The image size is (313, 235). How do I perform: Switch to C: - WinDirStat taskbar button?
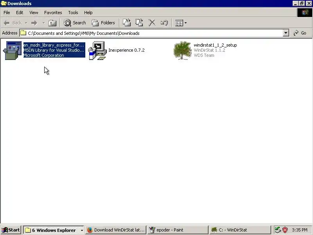[x=240, y=230]
